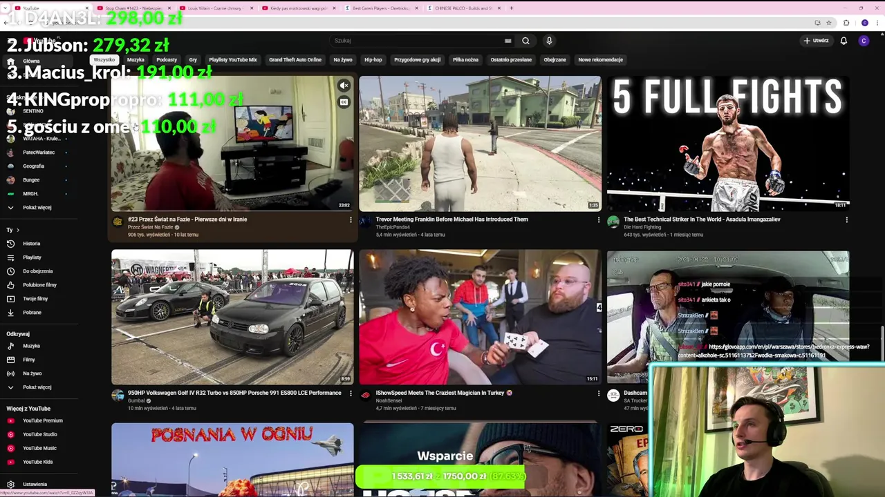Viewport: 885px width, 497px height.
Task: Open Ustawienia settings gear
Action: pos(10,485)
